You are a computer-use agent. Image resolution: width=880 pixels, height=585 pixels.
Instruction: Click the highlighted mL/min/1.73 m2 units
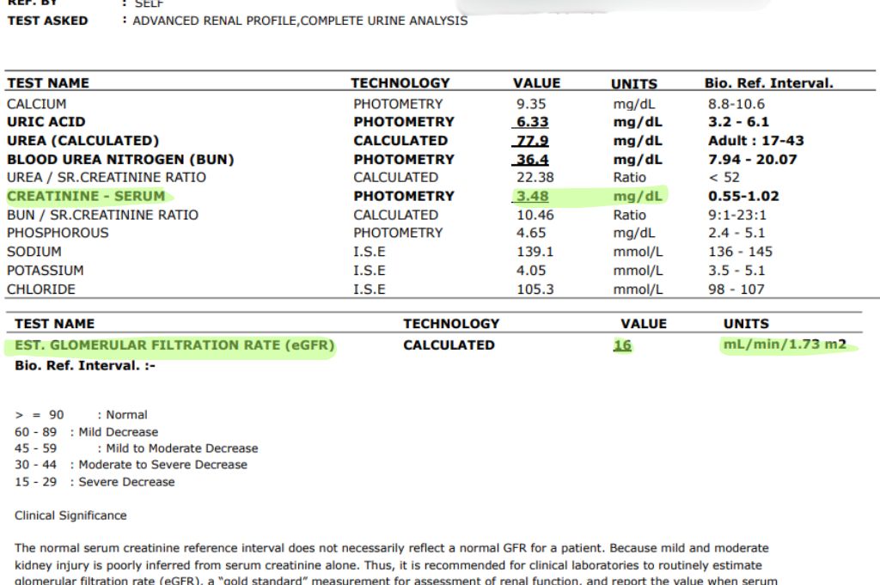pos(785,344)
